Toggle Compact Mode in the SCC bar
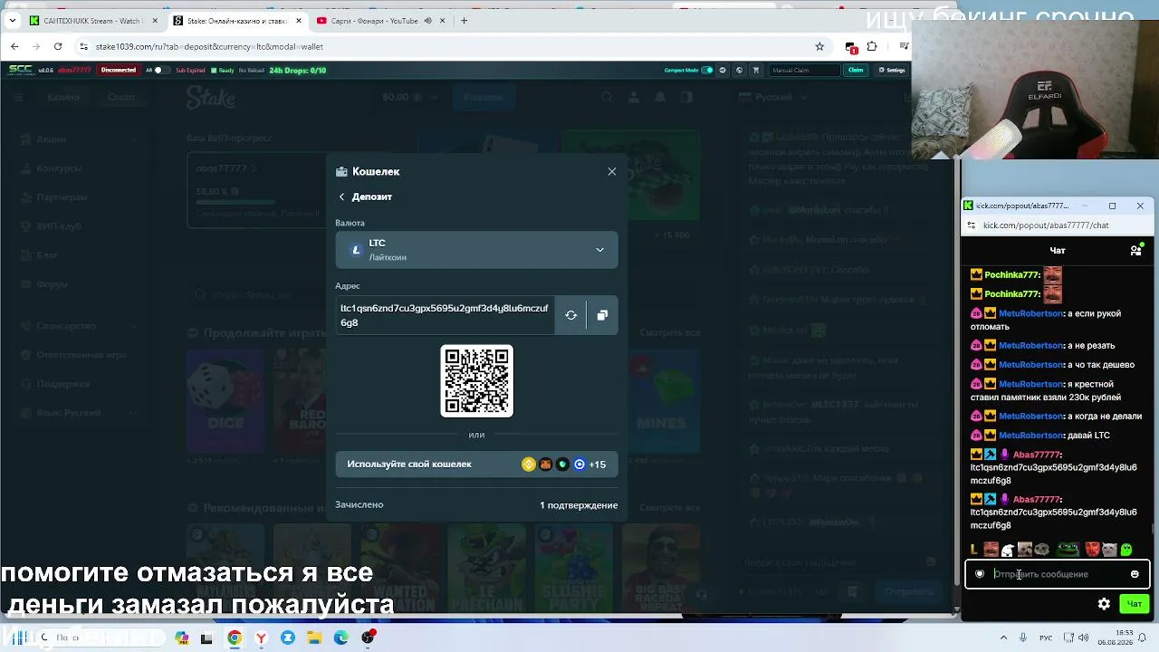1159x652 pixels. pyautogui.click(x=707, y=70)
